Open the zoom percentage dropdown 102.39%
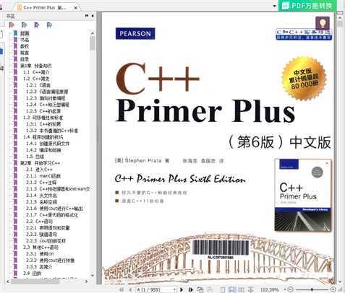Viewport: 345px width, 293px height. coord(285,289)
